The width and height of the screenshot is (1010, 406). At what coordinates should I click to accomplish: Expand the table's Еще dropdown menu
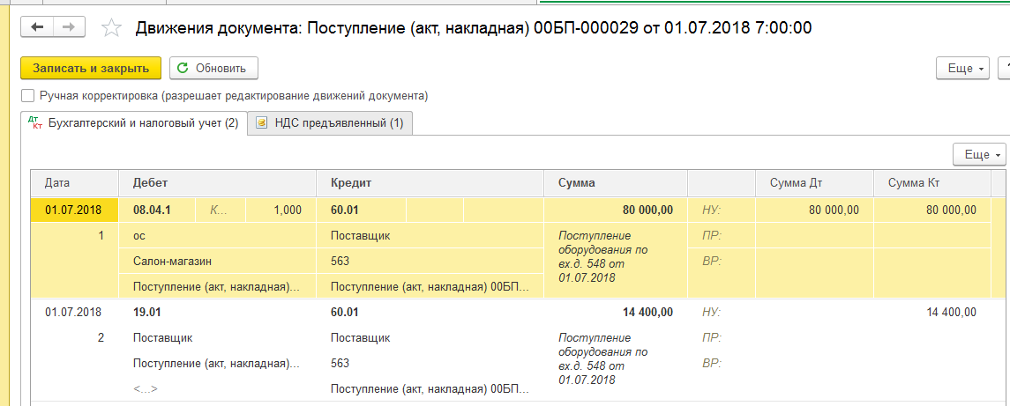tap(979, 154)
